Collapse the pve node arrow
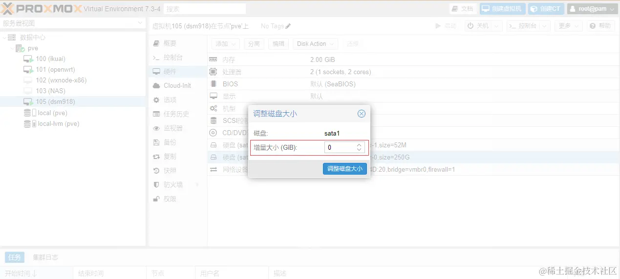This screenshot has width=620, height=279. (12, 48)
